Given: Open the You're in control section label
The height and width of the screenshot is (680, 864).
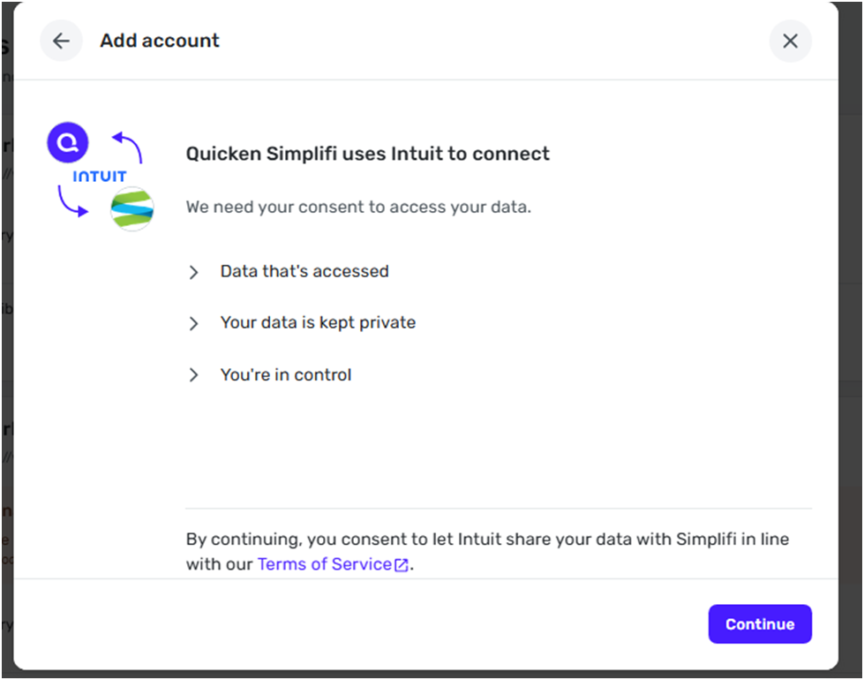Looking at the screenshot, I should pyautogui.click(x=286, y=374).
